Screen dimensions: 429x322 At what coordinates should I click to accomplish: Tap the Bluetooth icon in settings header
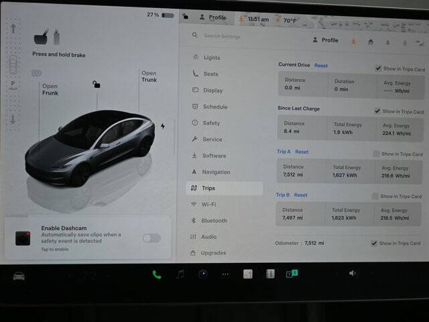point(405,43)
